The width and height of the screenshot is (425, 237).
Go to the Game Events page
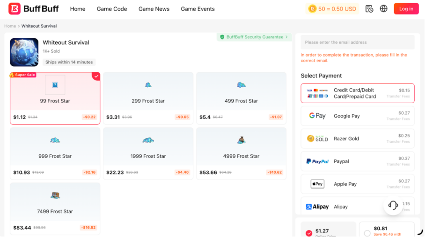[198, 9]
